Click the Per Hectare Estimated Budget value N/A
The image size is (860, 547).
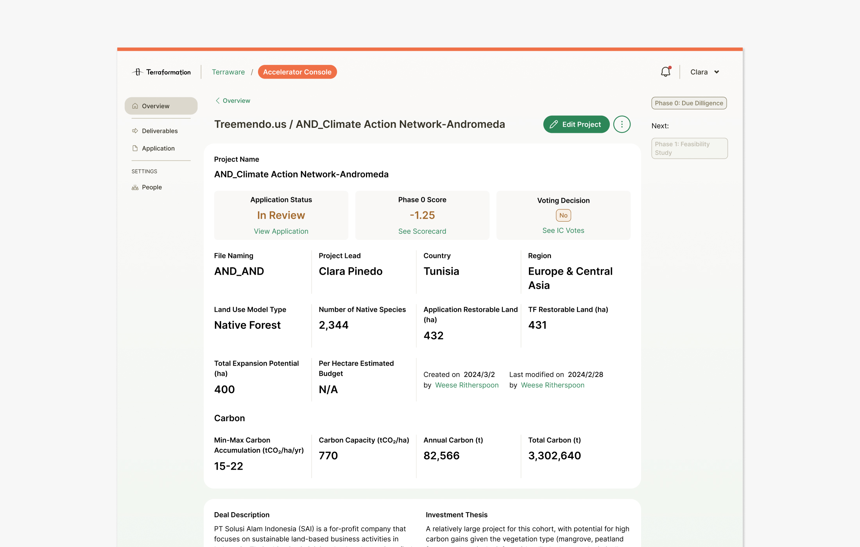(328, 390)
